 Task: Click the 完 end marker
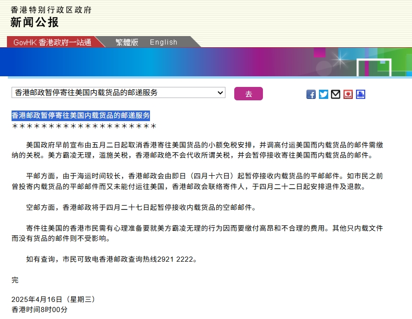[15, 280]
